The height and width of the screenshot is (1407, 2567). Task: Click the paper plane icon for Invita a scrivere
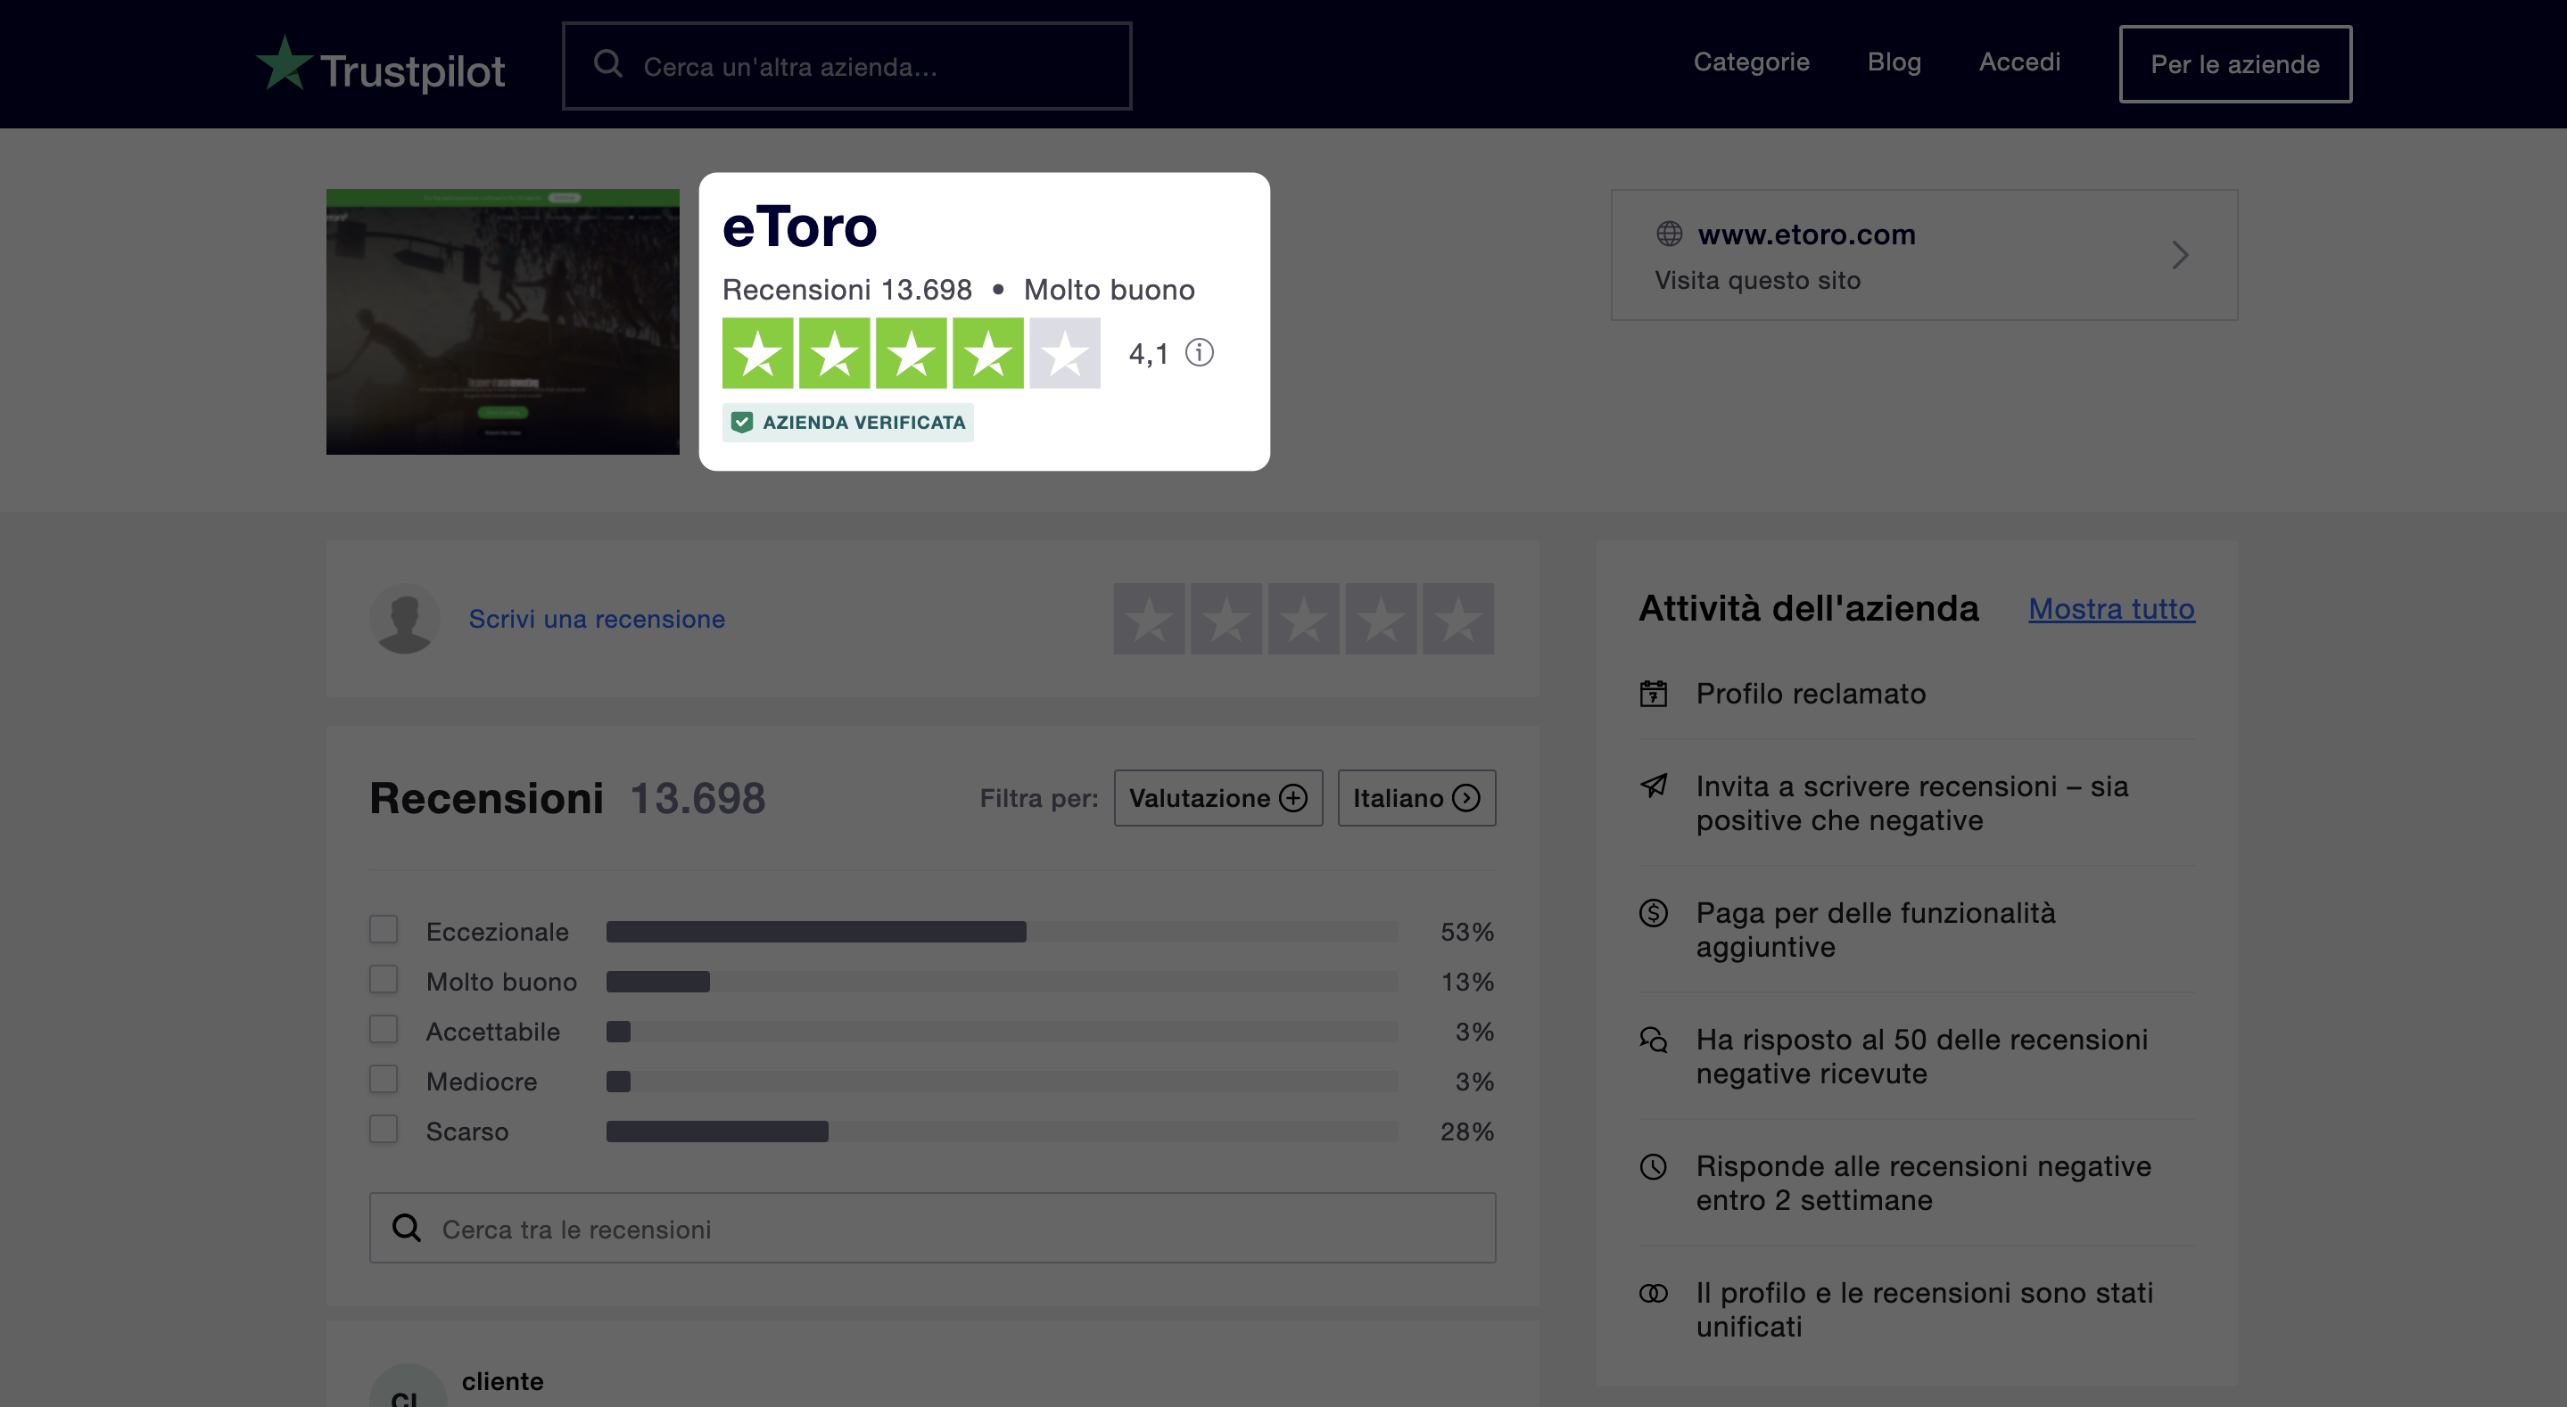coord(1653,786)
